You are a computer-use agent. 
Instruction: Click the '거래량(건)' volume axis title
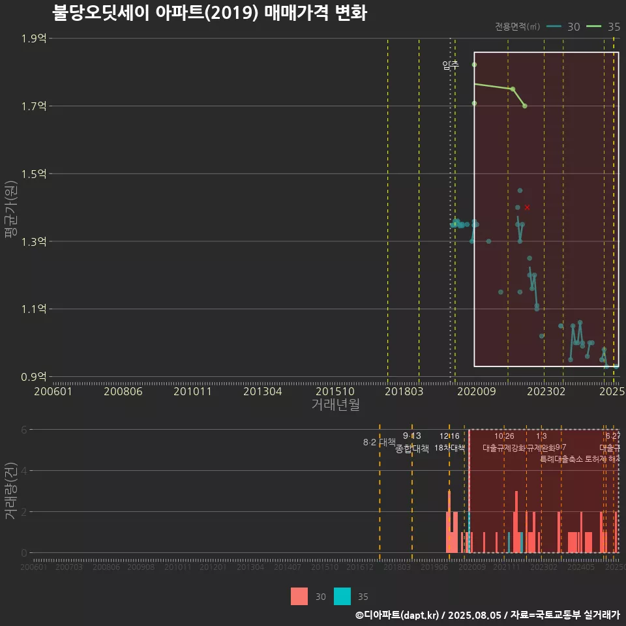pos(11,490)
